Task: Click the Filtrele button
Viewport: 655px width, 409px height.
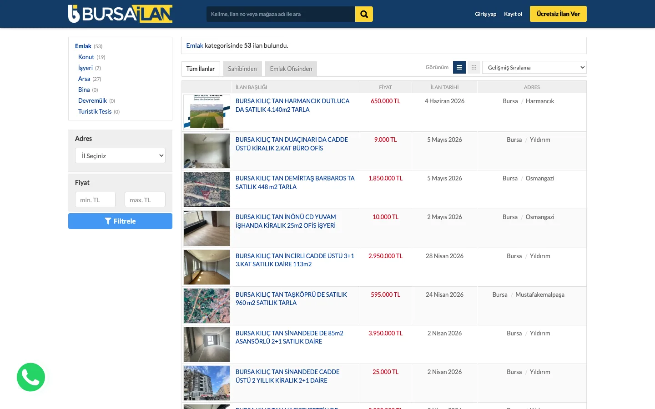Action: tap(120, 221)
